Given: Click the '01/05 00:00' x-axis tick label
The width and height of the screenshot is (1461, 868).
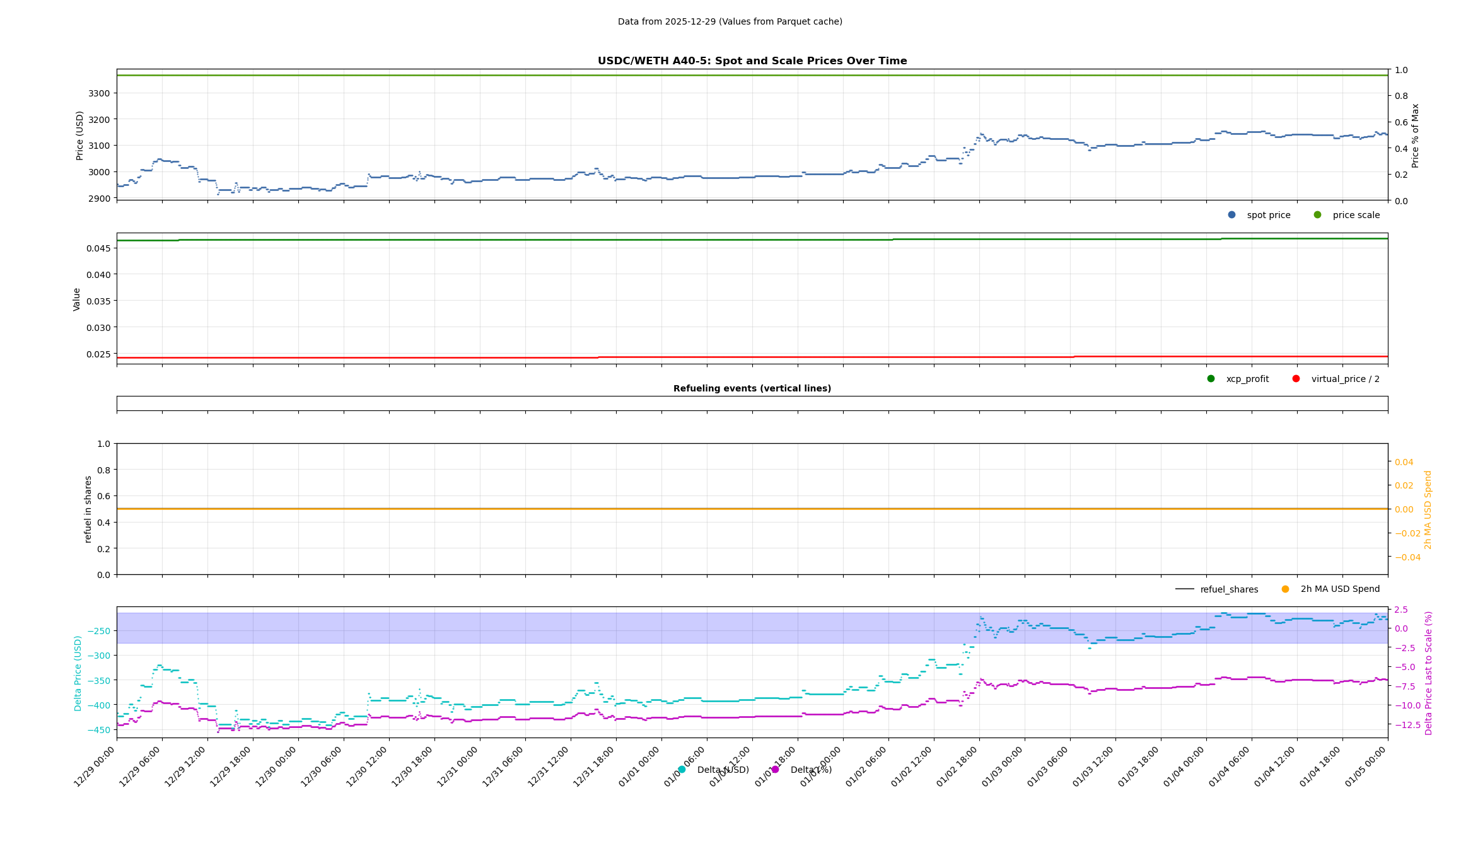Looking at the screenshot, I should point(1366,767).
